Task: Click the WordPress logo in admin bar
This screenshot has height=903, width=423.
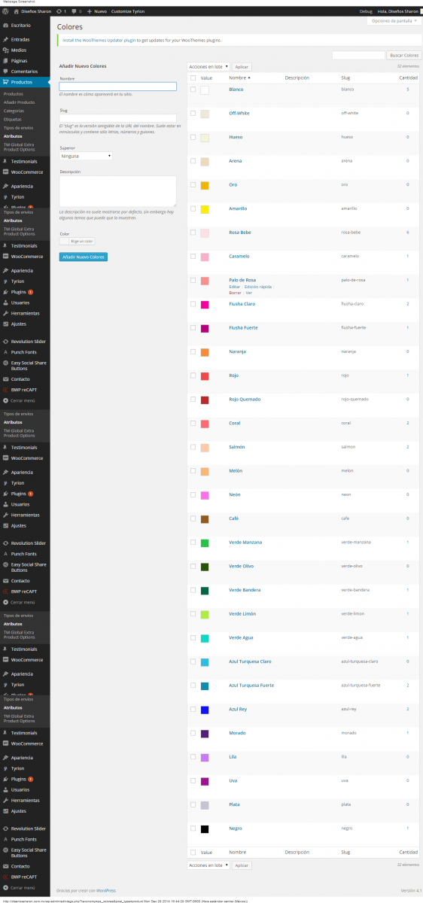Action: pyautogui.click(x=5, y=12)
